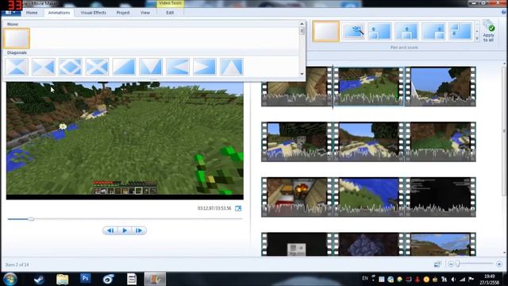The width and height of the screenshot is (508, 286).
Task: Open Help with the question mark icon
Action: (504, 12)
